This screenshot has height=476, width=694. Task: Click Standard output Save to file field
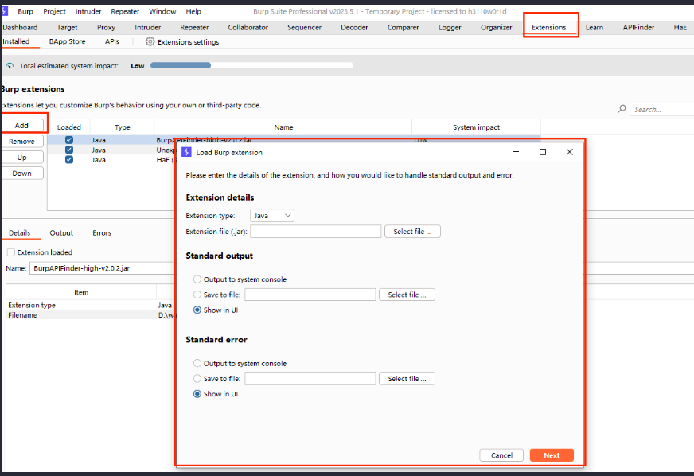click(x=310, y=295)
